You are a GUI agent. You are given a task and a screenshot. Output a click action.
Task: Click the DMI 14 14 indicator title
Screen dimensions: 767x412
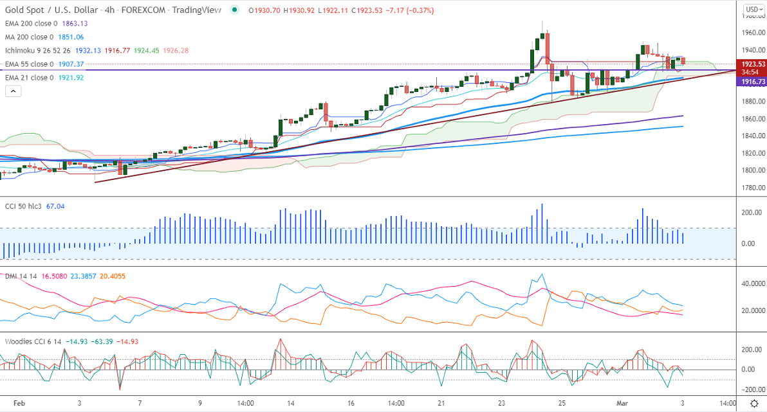21,276
